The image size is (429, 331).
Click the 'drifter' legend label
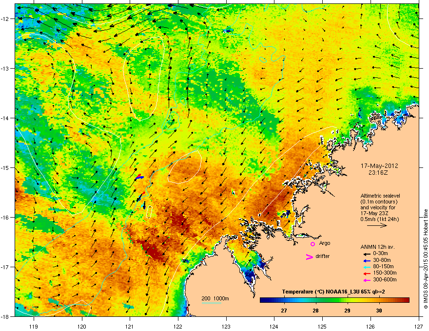tap(323, 256)
